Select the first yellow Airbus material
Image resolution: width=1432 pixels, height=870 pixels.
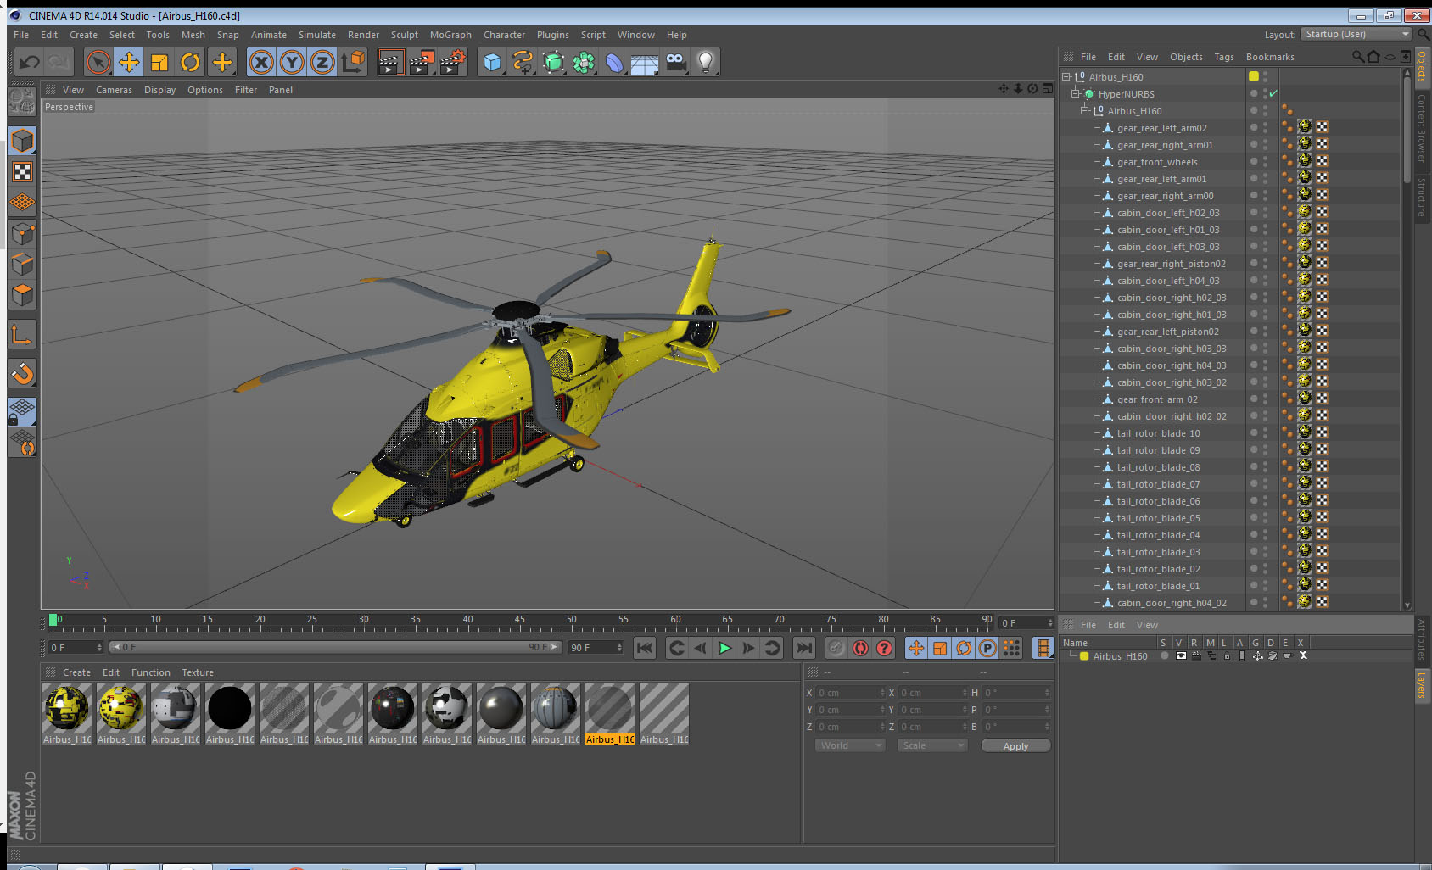tap(67, 708)
